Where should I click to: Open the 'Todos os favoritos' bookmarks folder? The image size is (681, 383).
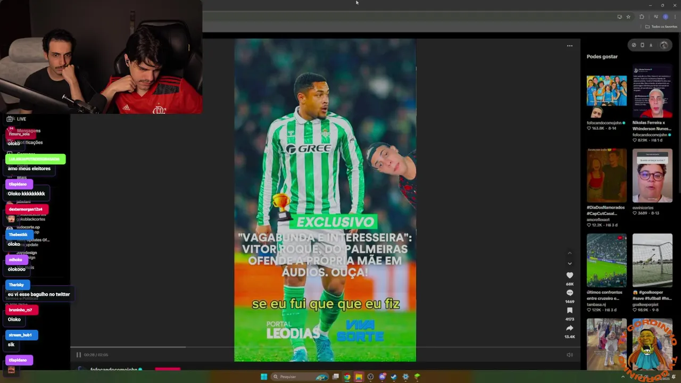(x=661, y=27)
